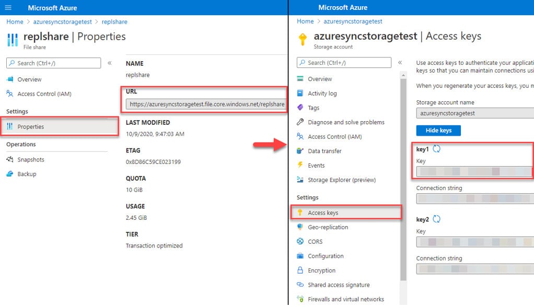Collapse the storage account side menu with chevrons
The height and width of the screenshot is (307, 534).
click(x=400, y=63)
